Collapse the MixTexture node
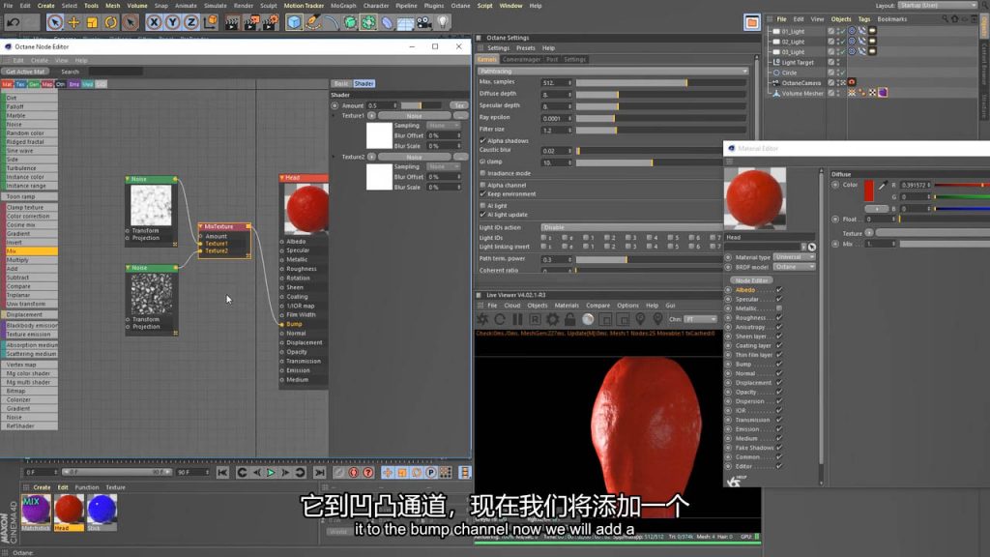This screenshot has width=990, height=557. tap(201, 226)
